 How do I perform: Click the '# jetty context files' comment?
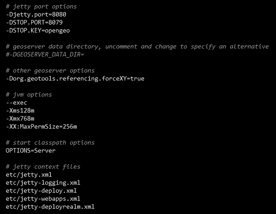click(43, 167)
